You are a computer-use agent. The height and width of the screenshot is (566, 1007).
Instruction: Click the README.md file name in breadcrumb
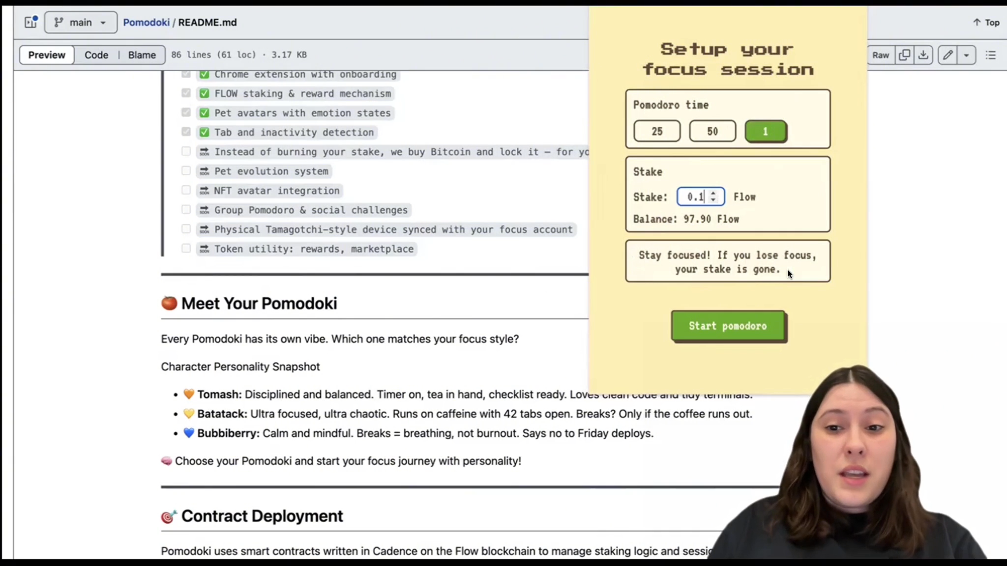(x=207, y=22)
